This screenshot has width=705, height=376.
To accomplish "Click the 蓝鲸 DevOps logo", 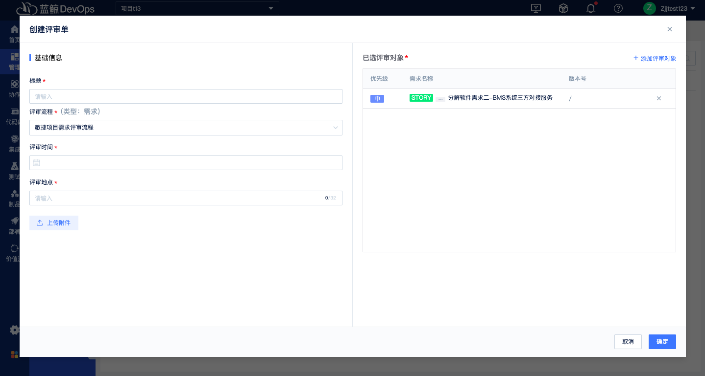I will [55, 8].
